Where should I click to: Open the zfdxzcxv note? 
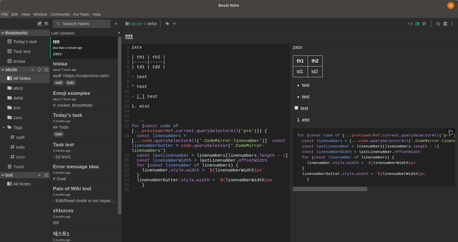[84, 217]
